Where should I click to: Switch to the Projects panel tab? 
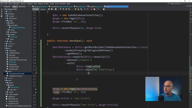coord(7,7)
